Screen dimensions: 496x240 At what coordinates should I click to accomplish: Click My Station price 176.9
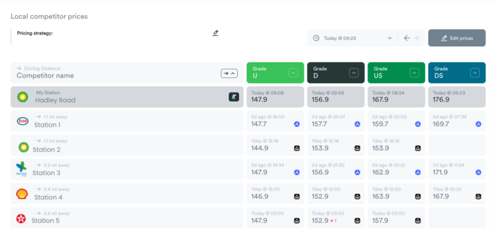pos(441,100)
